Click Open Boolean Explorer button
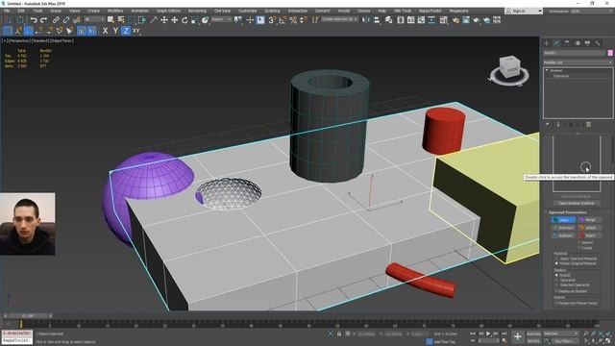 (577, 203)
